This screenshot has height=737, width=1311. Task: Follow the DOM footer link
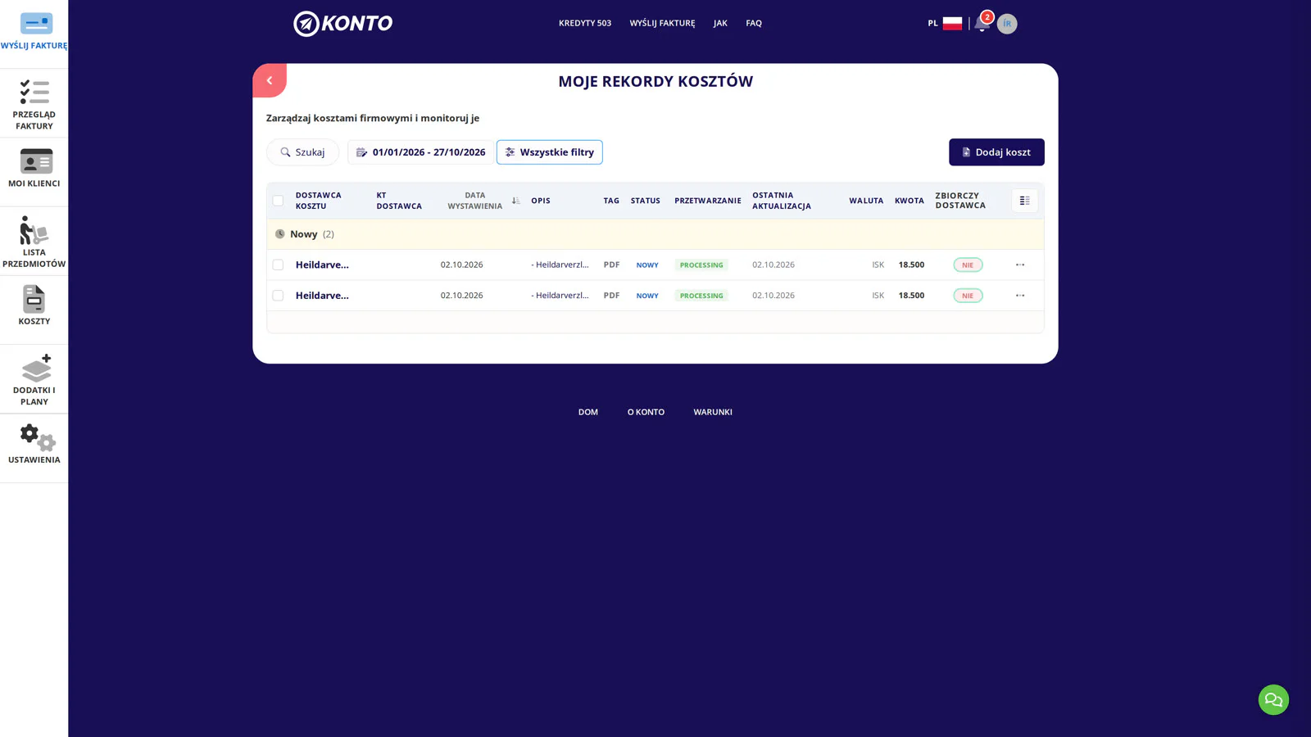point(588,412)
